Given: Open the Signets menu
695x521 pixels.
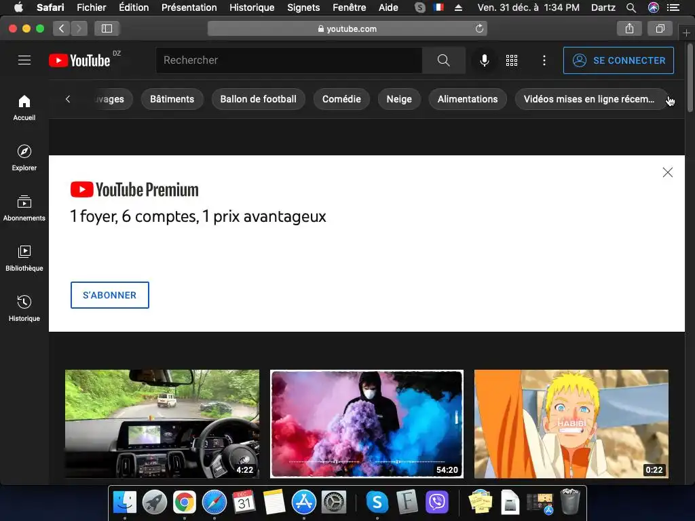Looking at the screenshot, I should coord(303,7).
